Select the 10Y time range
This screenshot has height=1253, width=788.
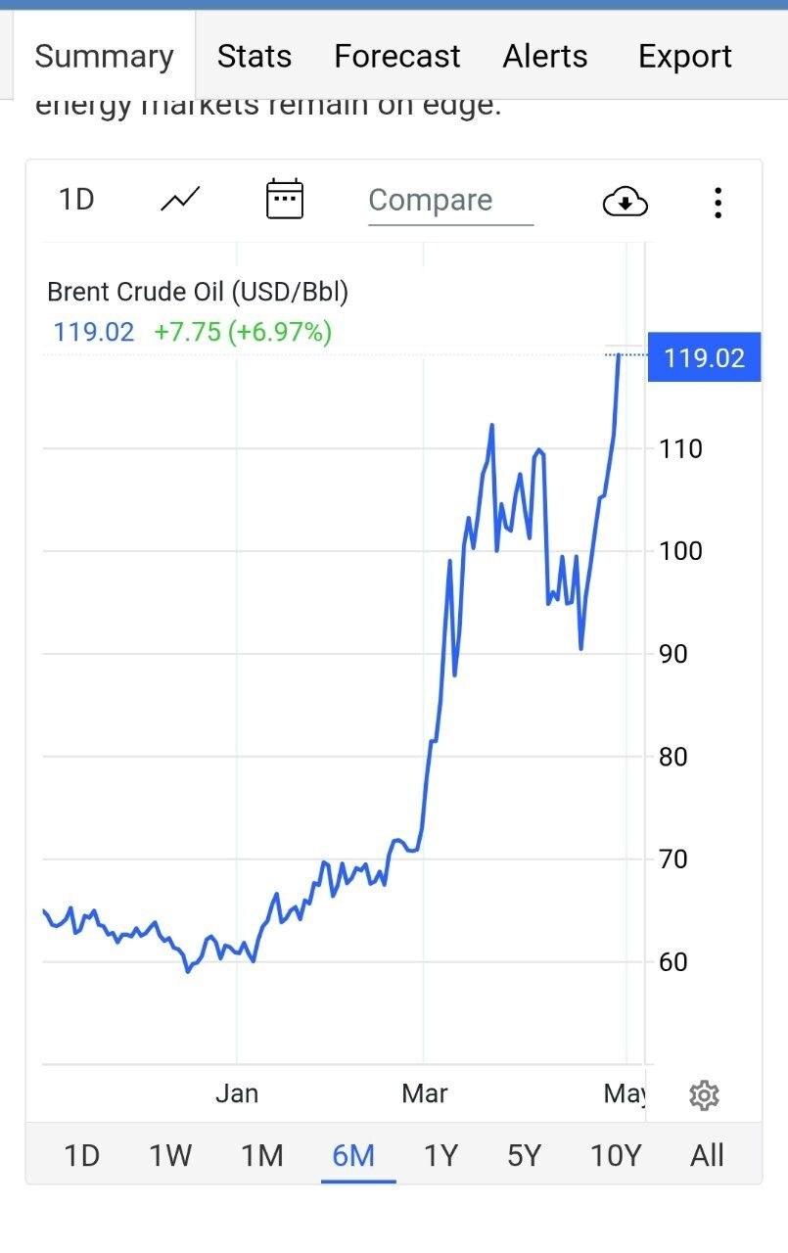click(616, 1156)
